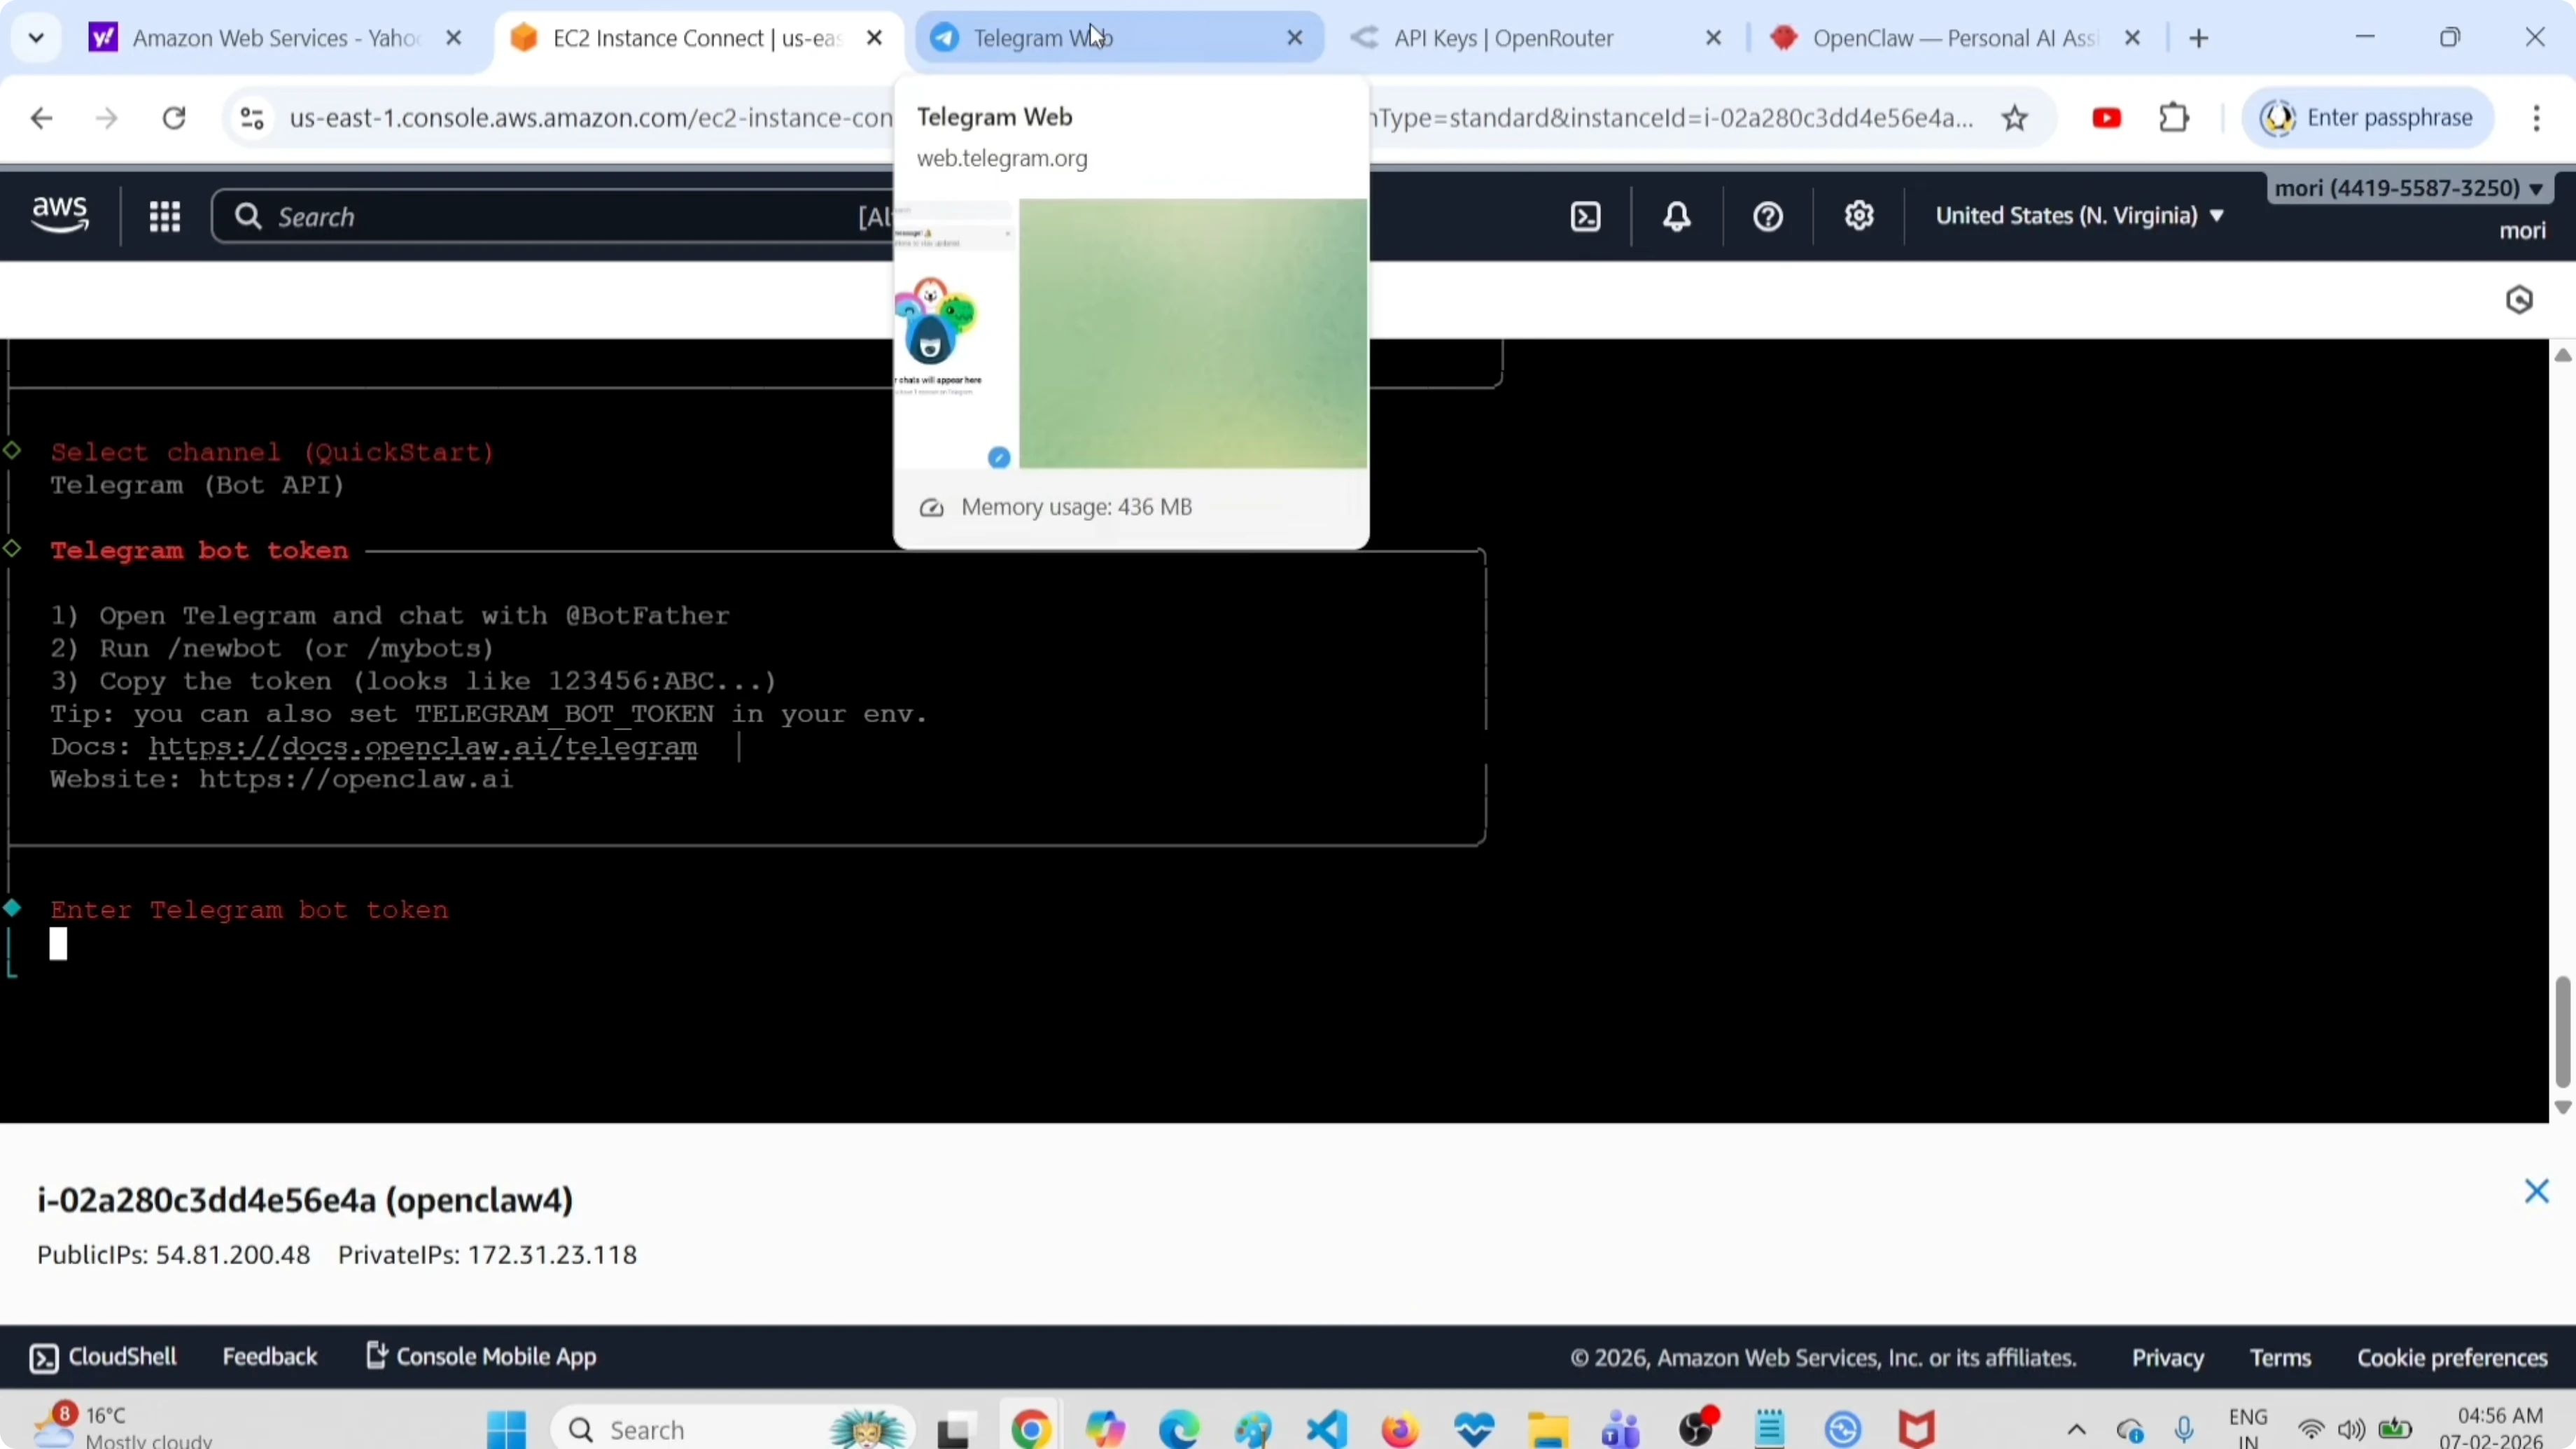Screen dimensions: 2576x1449
Task: Click the terminal vertical scrollbar thumb
Action: pyautogui.click(x=2562, y=1030)
